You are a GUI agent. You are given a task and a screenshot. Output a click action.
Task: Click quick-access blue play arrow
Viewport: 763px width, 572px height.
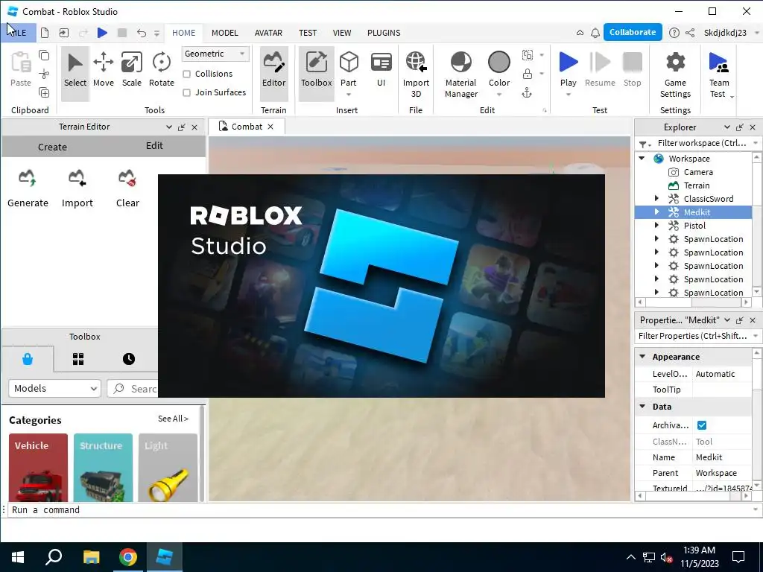pyautogui.click(x=102, y=33)
